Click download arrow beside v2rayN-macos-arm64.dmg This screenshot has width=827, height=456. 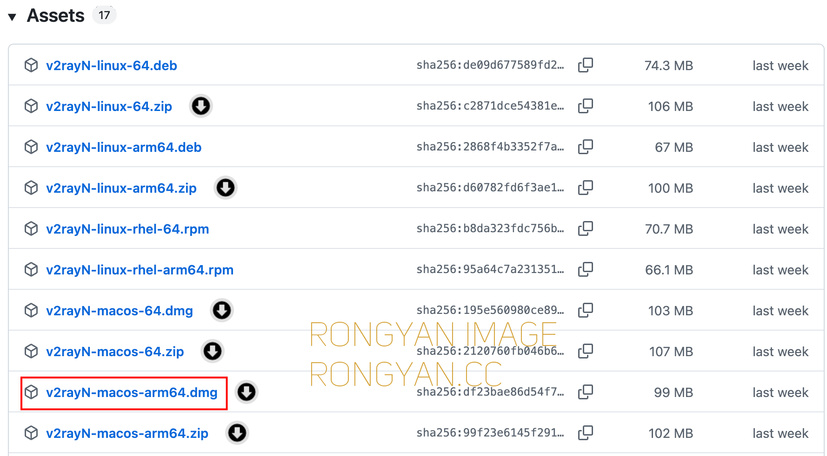point(247,392)
